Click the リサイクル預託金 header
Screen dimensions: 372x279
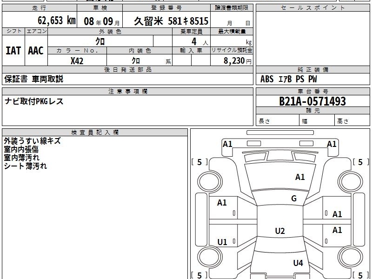pyautogui.click(x=232, y=50)
